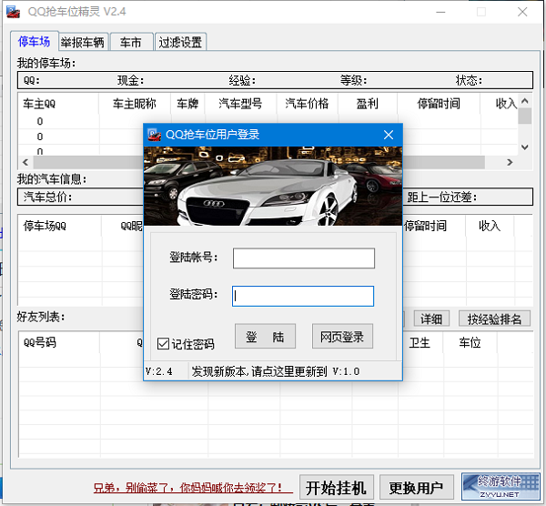Click the 终游软件 logo at bottom right

point(494,486)
